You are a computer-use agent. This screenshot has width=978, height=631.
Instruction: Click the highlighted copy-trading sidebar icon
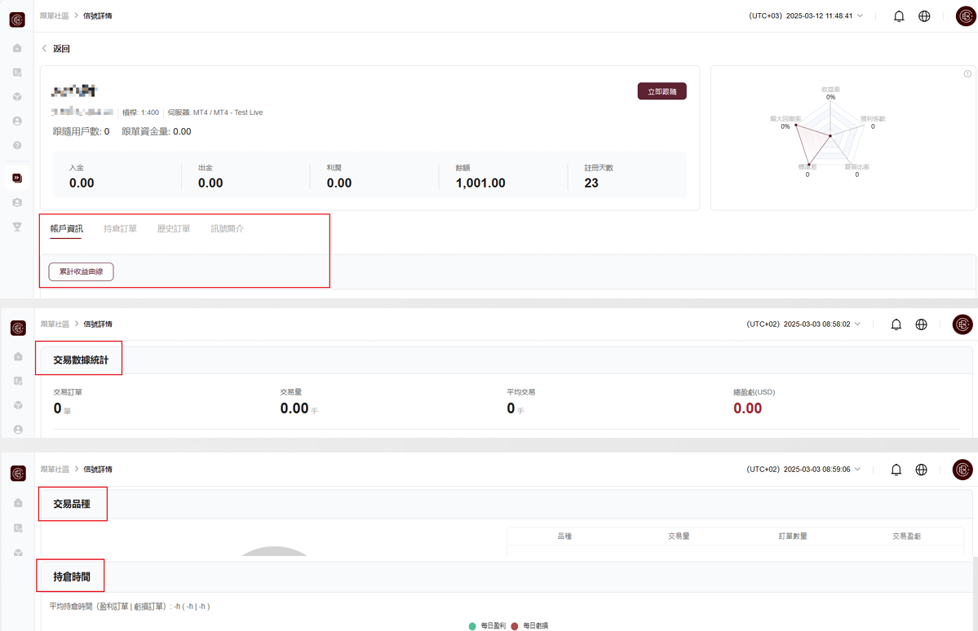[x=17, y=178]
